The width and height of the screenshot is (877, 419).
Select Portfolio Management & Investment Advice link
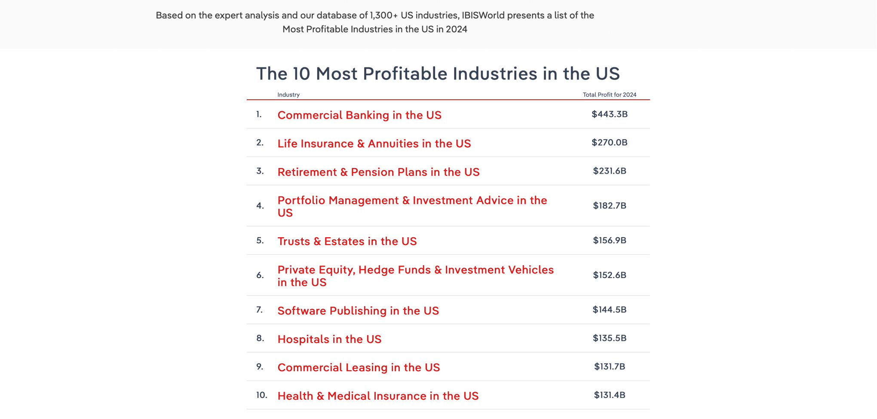[x=412, y=201]
